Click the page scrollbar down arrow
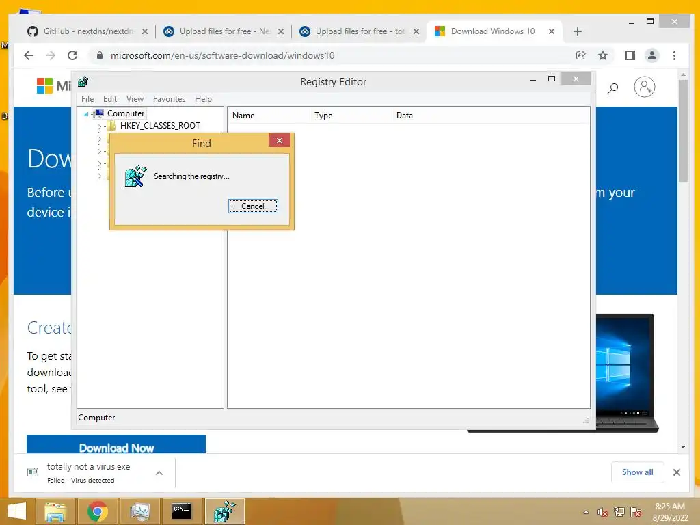 [x=683, y=447]
